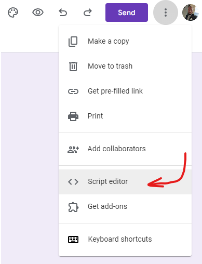Choose Move to trash

click(125, 66)
